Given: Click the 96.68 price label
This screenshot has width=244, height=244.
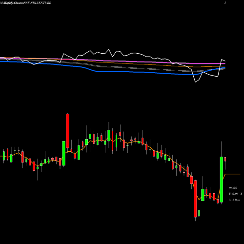Looking at the screenshot, I should point(233,188).
